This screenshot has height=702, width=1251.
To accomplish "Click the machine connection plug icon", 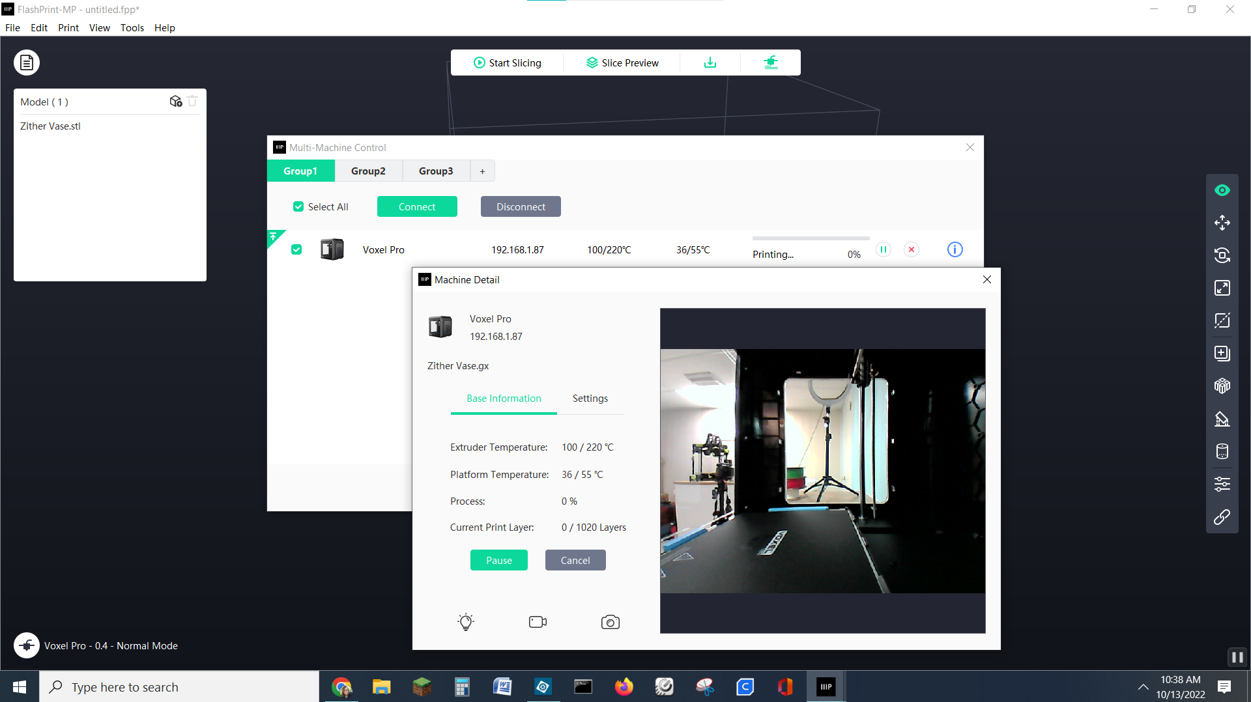I will (27, 645).
